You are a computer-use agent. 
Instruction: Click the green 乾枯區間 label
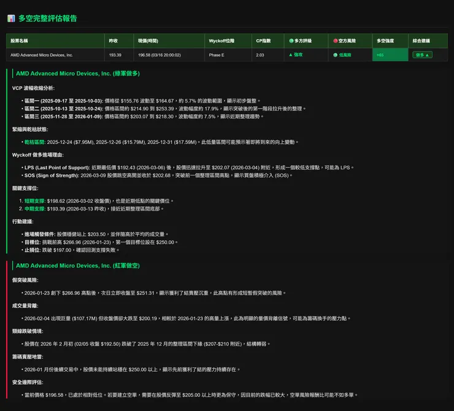coord(34,142)
